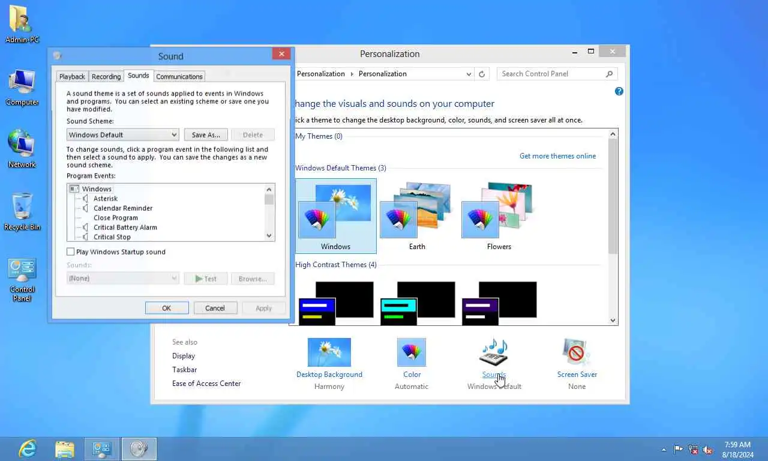The height and width of the screenshot is (461, 768).
Task: Click the Calendar Reminder speaker icon
Action: (x=86, y=208)
